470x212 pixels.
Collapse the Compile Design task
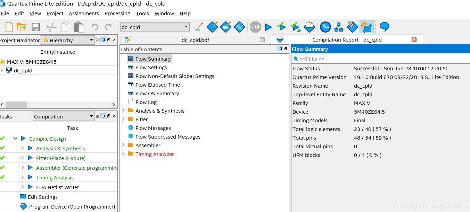(15, 139)
